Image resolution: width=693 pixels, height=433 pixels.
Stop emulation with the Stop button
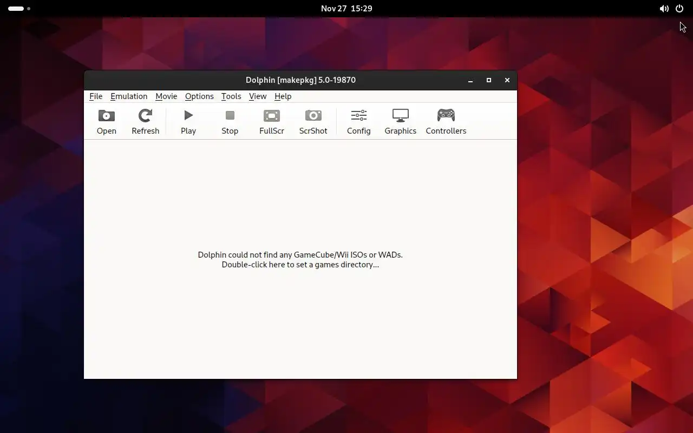230,121
